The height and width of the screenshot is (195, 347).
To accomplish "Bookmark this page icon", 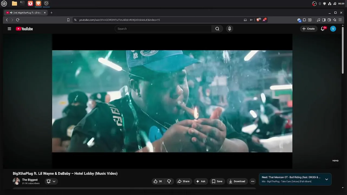I will (68, 20).
